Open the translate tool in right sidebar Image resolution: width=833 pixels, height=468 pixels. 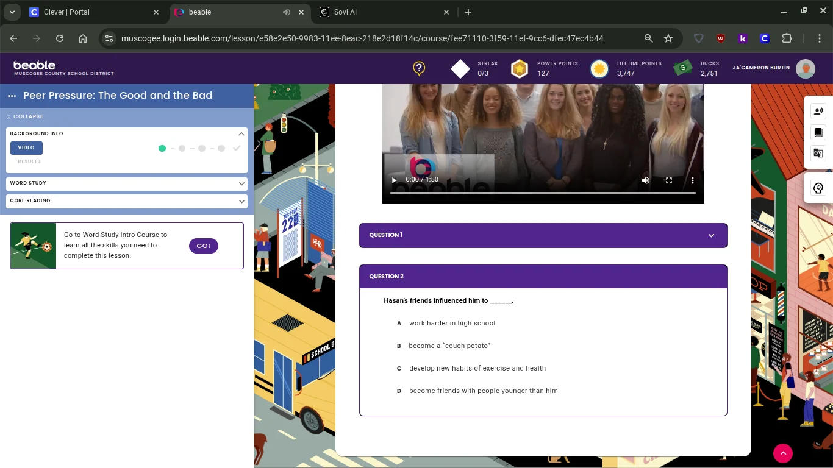(818, 153)
